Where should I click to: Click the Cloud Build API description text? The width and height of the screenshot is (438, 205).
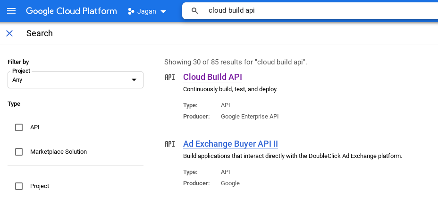click(230, 89)
